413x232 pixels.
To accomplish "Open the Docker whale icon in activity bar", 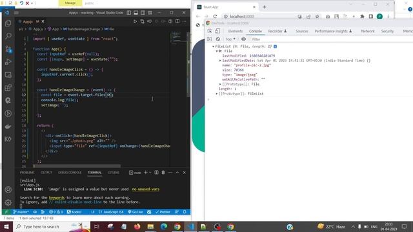I will point(8,126).
